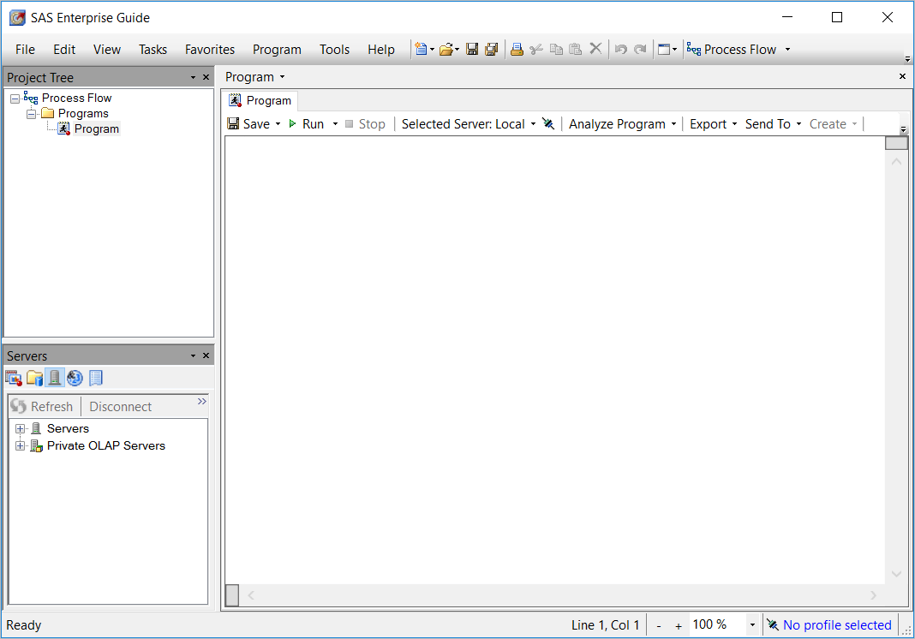Open the New item dropdown arrow
The image size is (915, 639).
pyautogui.click(x=433, y=50)
